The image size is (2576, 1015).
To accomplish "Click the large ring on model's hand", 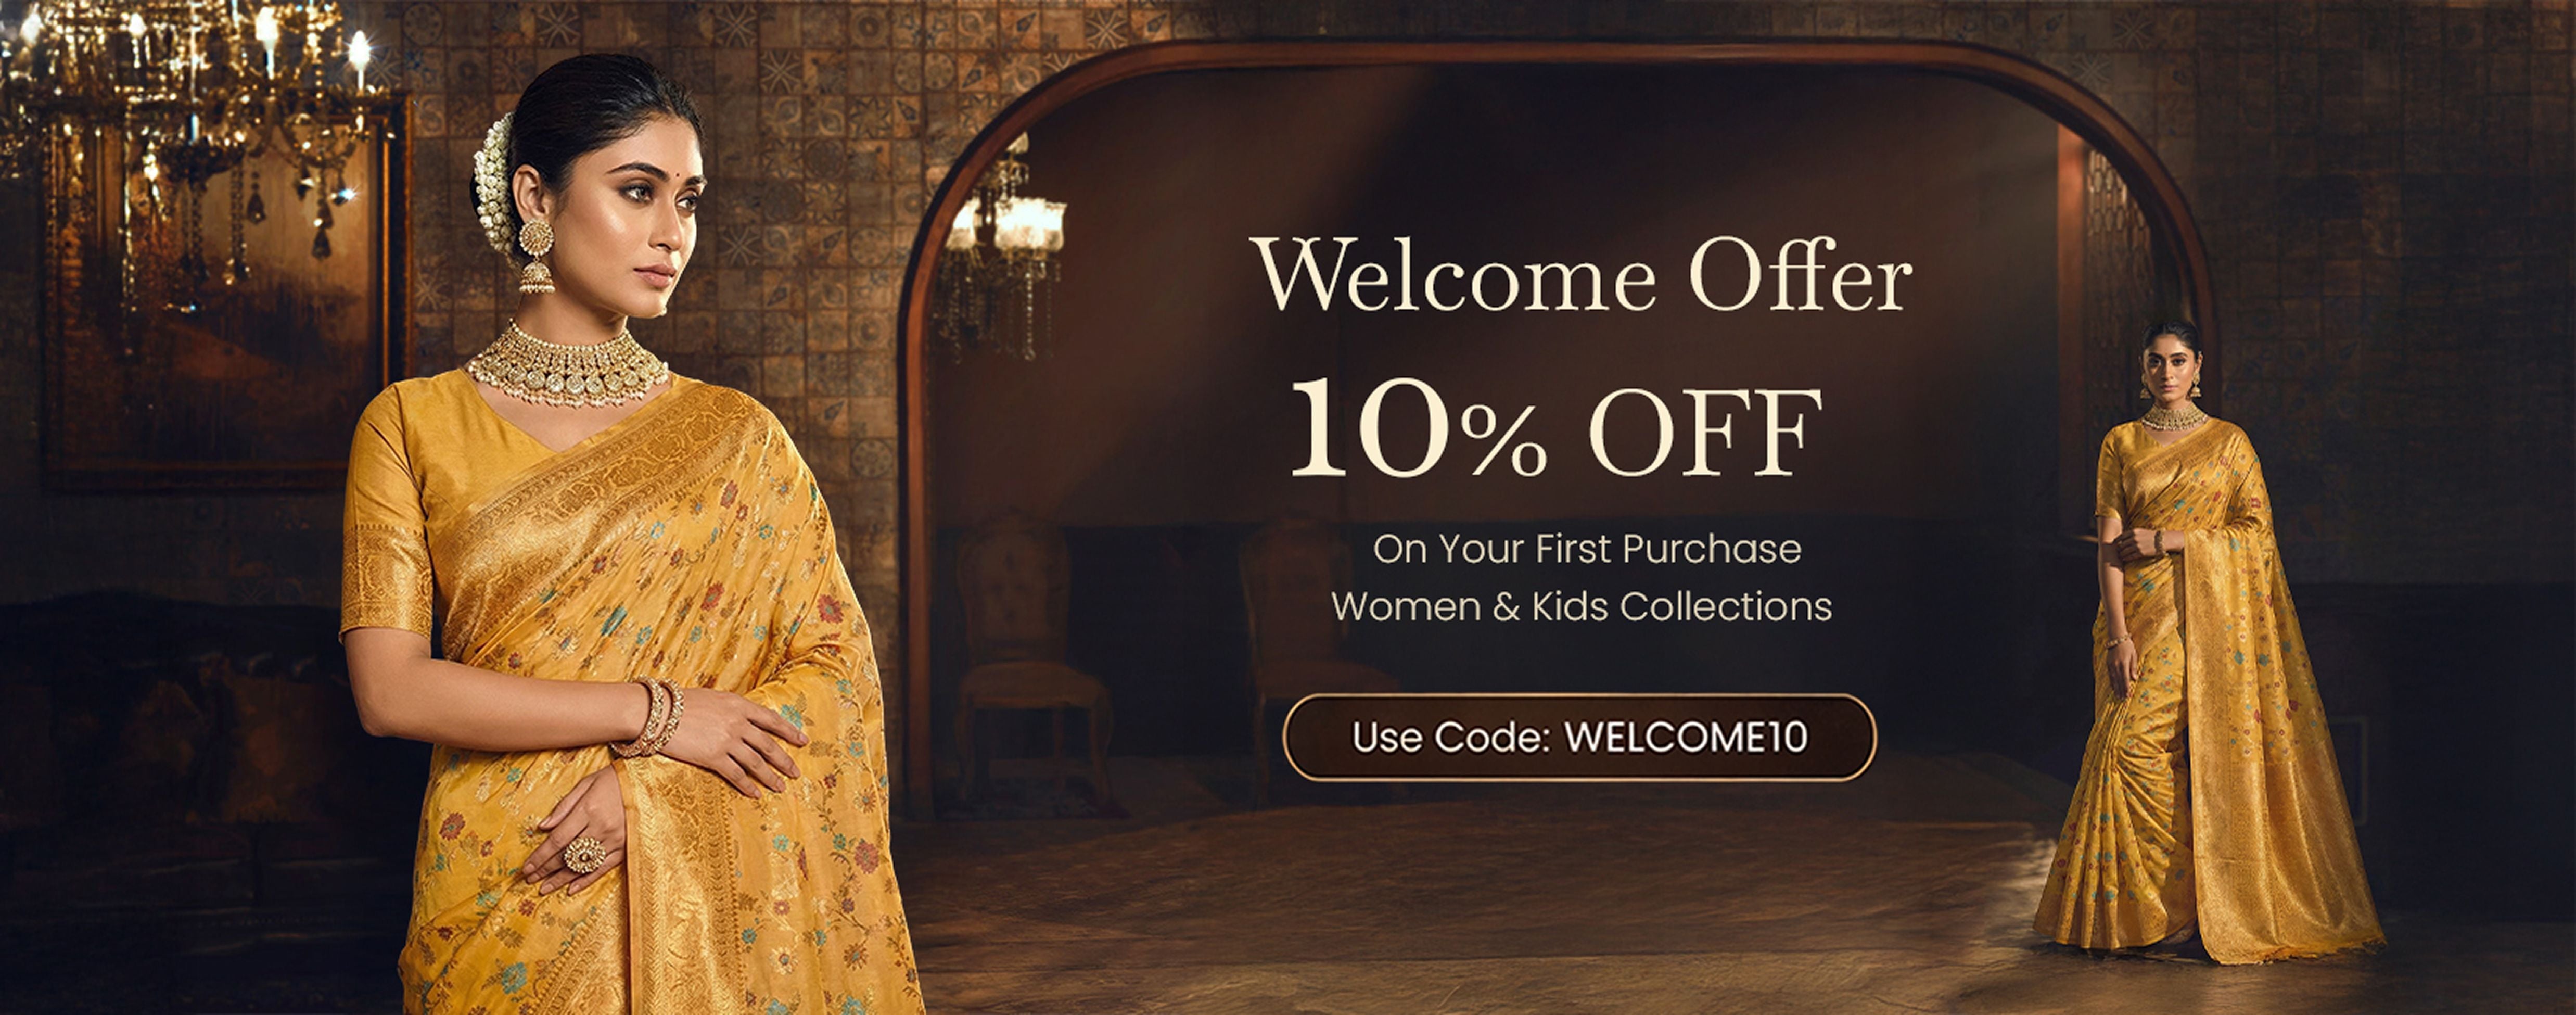I will [x=583, y=854].
